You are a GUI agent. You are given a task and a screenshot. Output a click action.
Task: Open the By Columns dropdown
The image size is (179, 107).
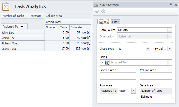tap(170, 49)
